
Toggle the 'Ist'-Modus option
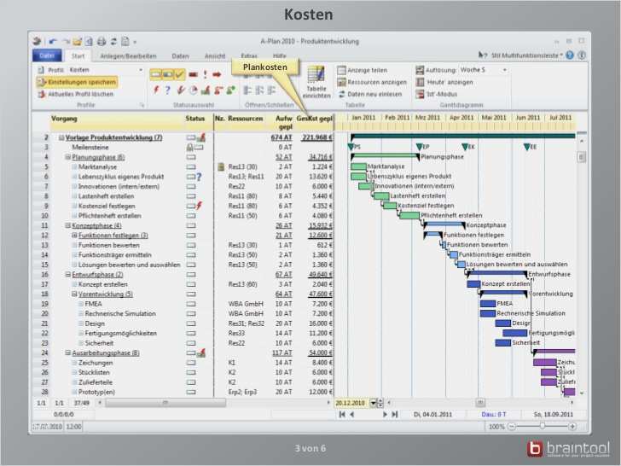click(421, 94)
